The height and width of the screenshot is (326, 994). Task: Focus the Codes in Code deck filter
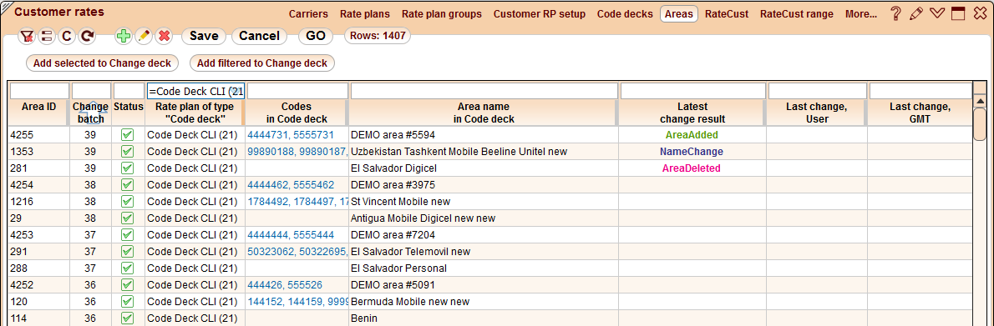pos(297,91)
